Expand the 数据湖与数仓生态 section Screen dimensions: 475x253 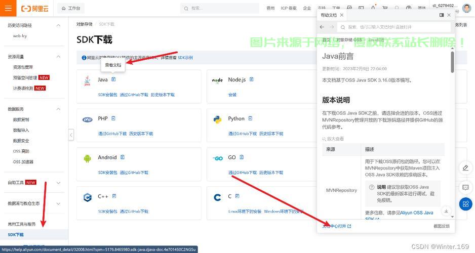point(58,203)
